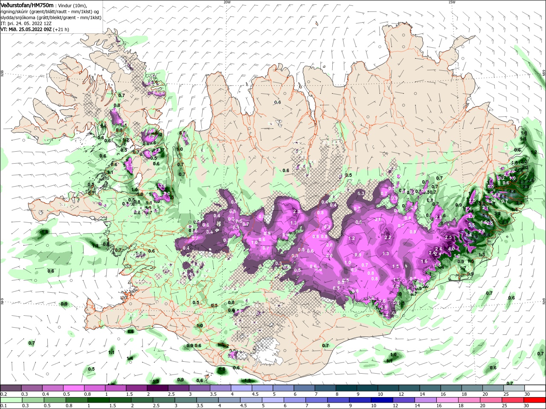This screenshot has width=546, height=409.
Task: Click the 'VT: Mið. 25.05.2022 09Z' valid time
Action: (26, 29)
